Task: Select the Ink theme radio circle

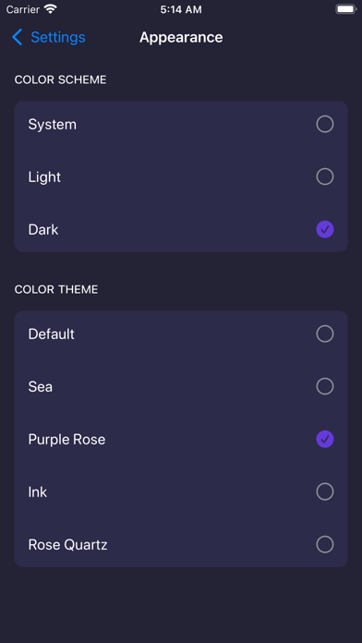Action: (x=325, y=491)
